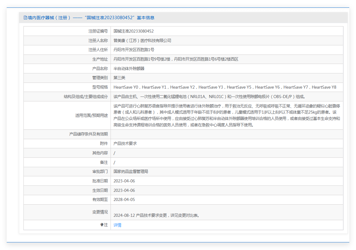The width and height of the screenshot is (356, 250).
Task: Click the document icon in the header
Action: coord(25,18)
